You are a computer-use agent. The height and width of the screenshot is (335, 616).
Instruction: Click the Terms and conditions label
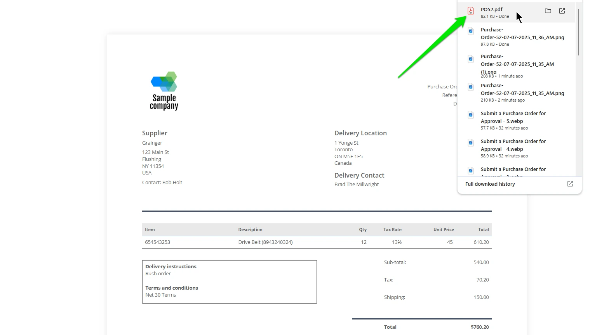click(172, 288)
